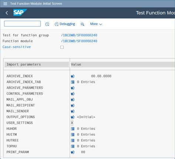Click the magnifier Test Data Directory icon
Screen dimensions: 175x159
click(82, 24)
